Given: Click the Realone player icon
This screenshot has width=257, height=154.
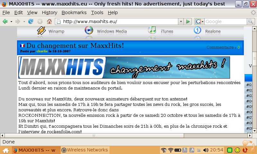Looking at the screenshot, I should pos(197,30).
